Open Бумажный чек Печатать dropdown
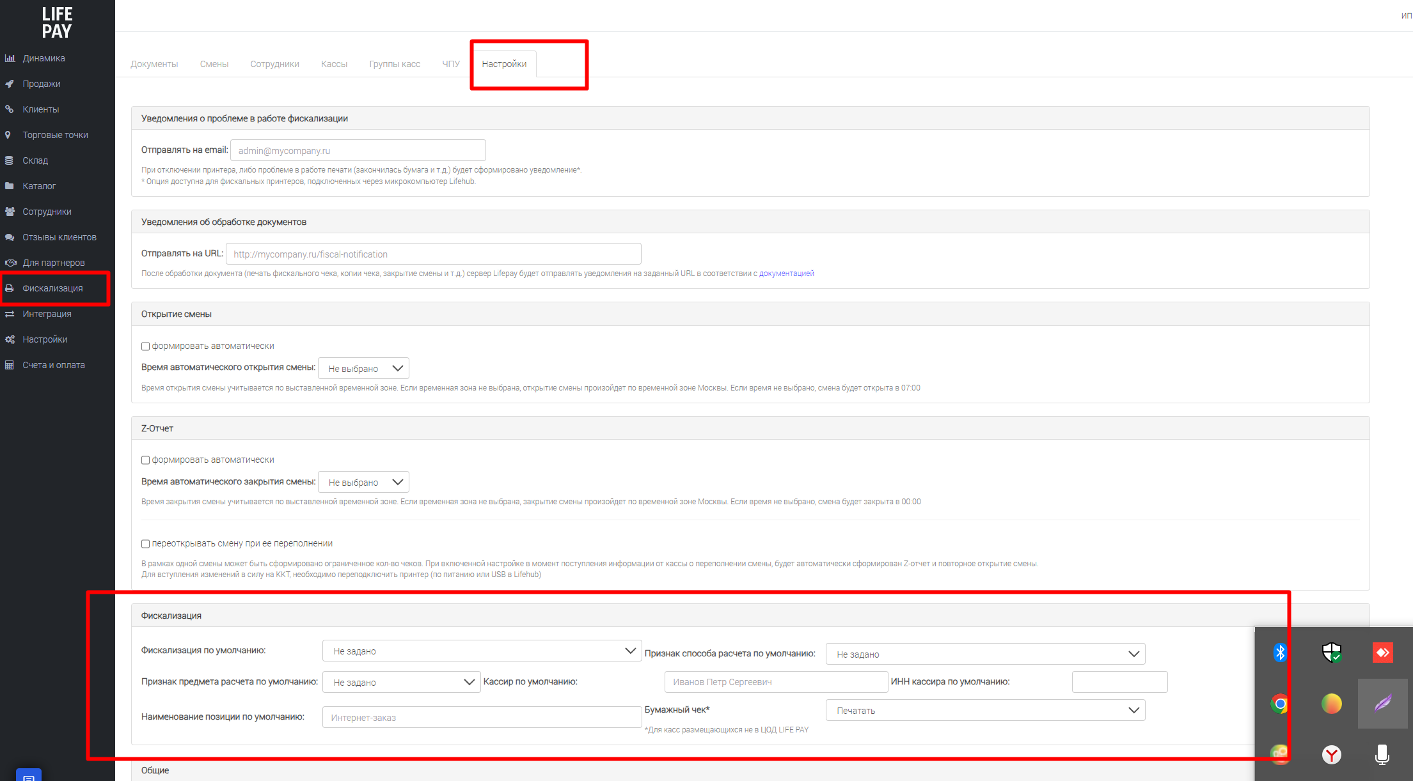The height and width of the screenshot is (781, 1413). pyautogui.click(x=986, y=710)
